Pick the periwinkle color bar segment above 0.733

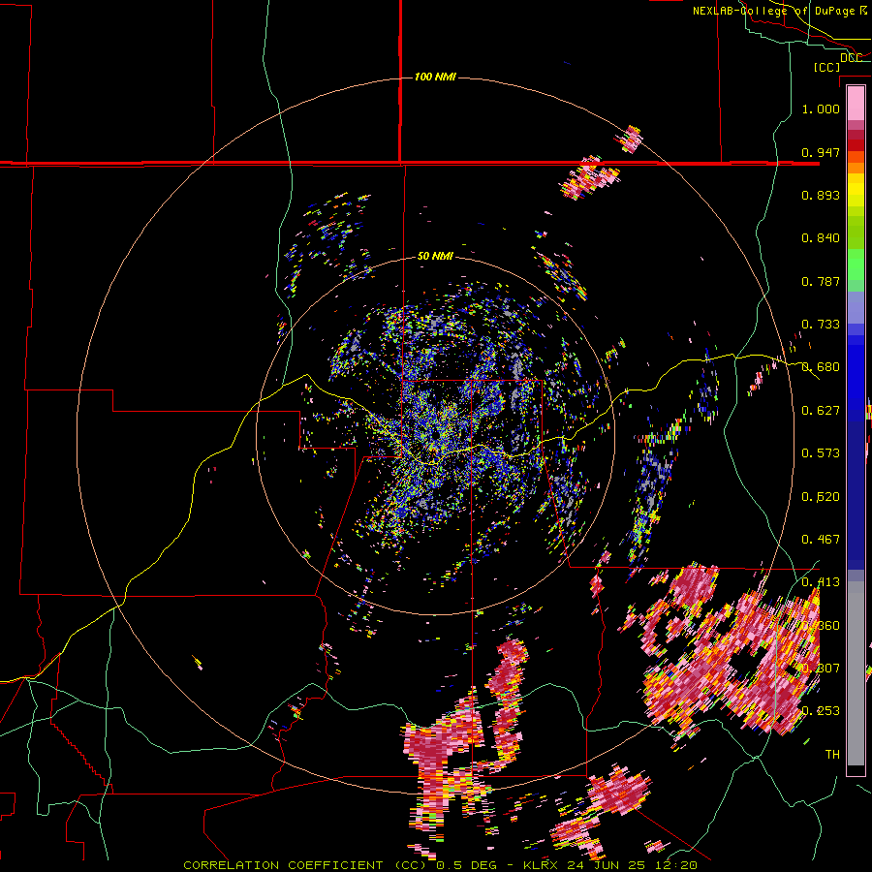pyautogui.click(x=856, y=307)
